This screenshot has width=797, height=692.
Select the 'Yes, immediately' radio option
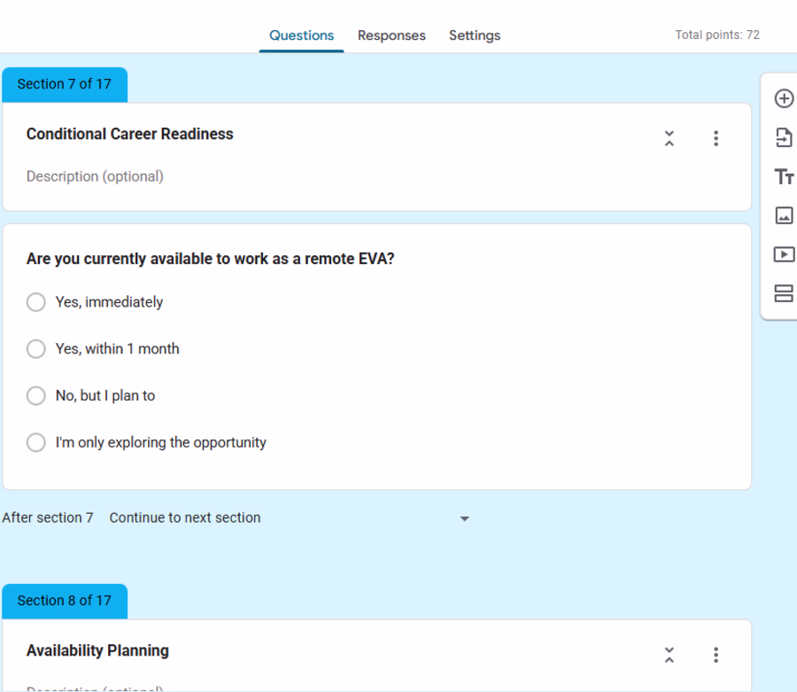click(x=36, y=302)
